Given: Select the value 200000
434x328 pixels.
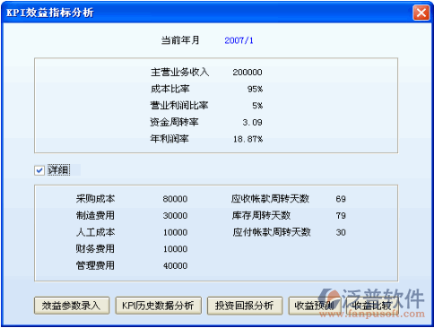Looking at the screenshot, I should 247,73.
